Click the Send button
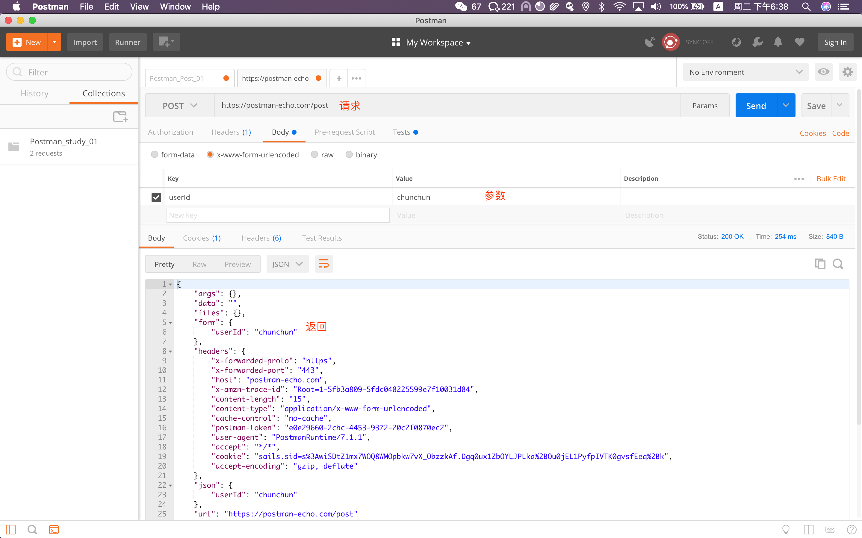Screen dimensions: 862x538 (756, 105)
